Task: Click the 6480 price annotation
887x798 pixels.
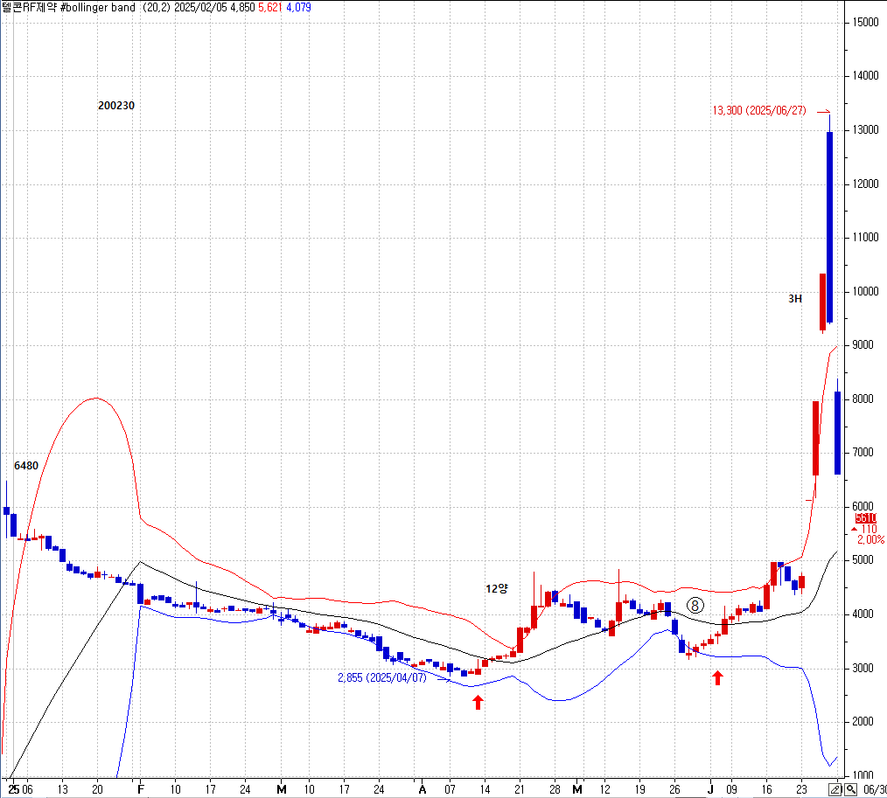Action: click(26, 466)
